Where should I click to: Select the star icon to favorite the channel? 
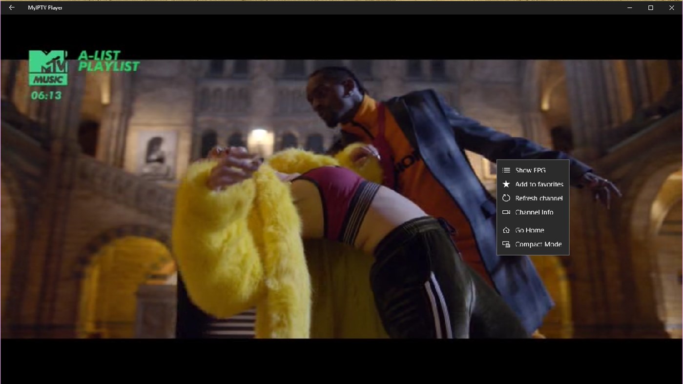pyautogui.click(x=506, y=184)
